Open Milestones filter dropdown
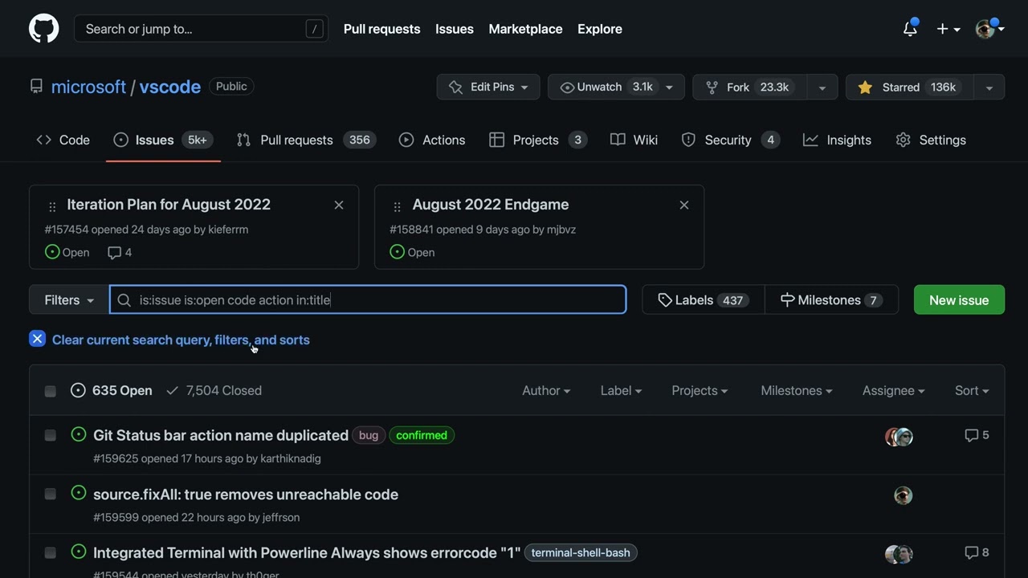The width and height of the screenshot is (1028, 578). 796,390
